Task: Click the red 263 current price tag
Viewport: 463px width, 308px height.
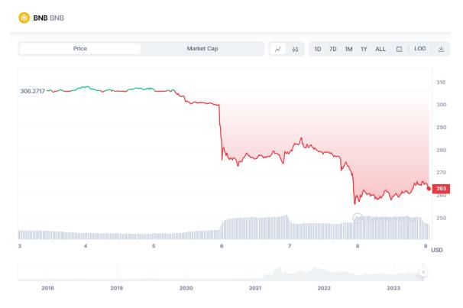Action: coord(442,188)
